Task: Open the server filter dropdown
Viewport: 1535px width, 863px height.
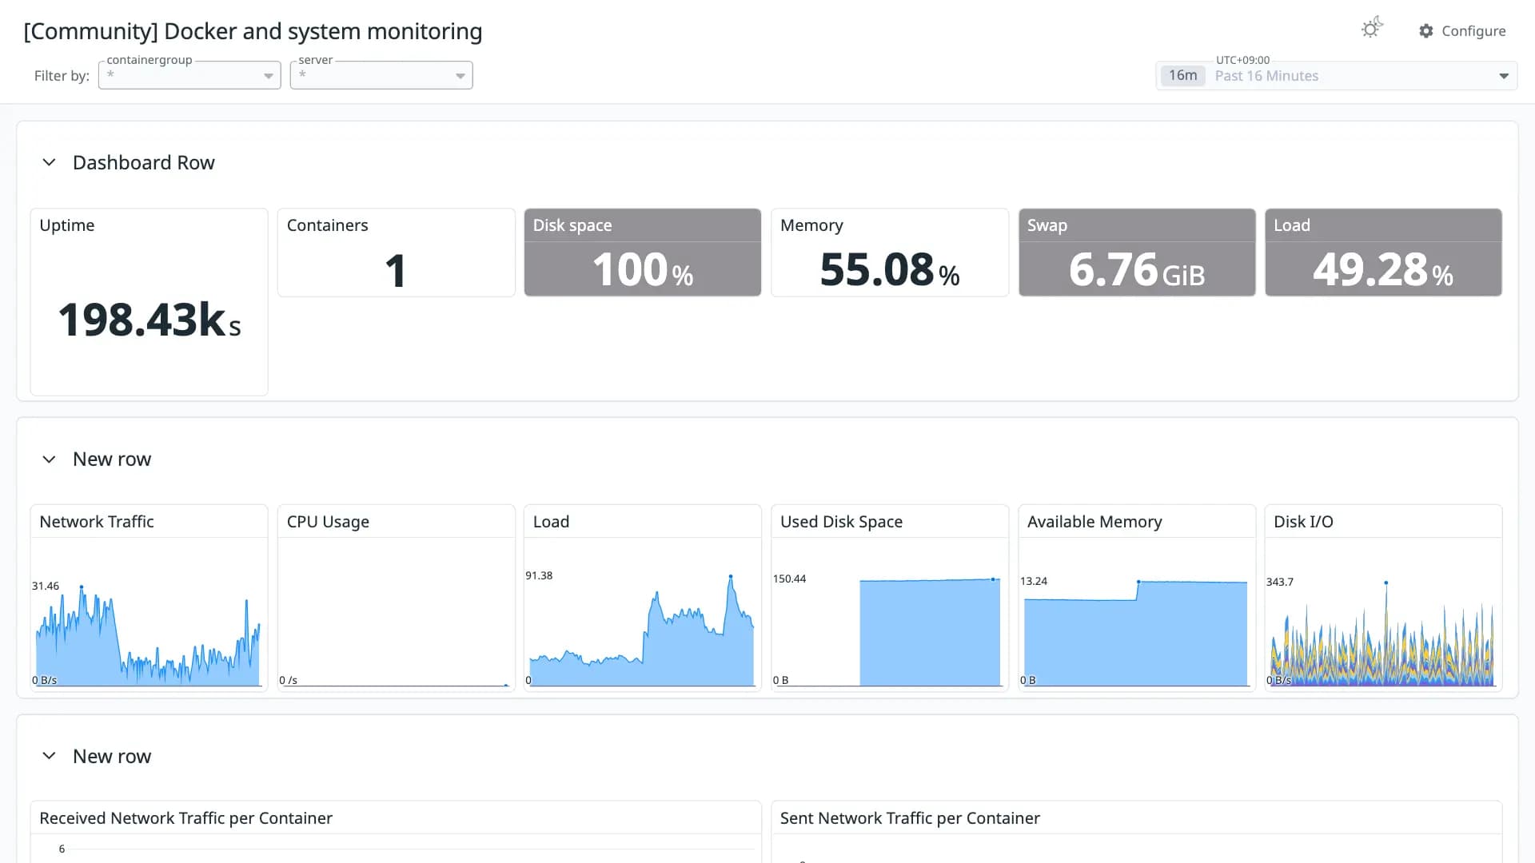Action: (381, 75)
